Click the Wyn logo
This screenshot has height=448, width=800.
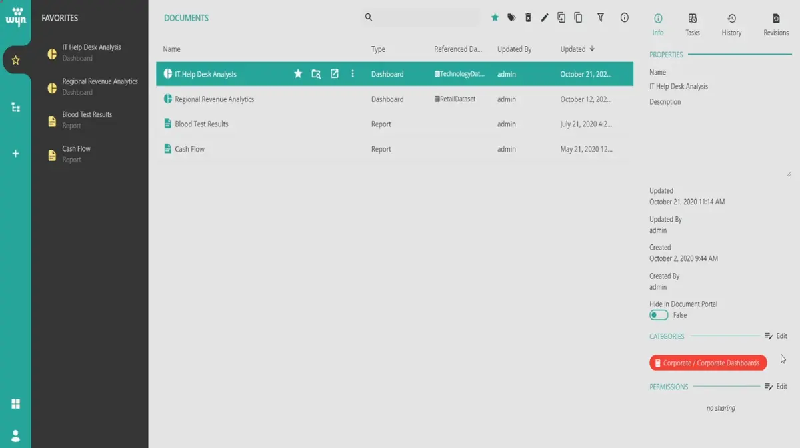coord(15,17)
